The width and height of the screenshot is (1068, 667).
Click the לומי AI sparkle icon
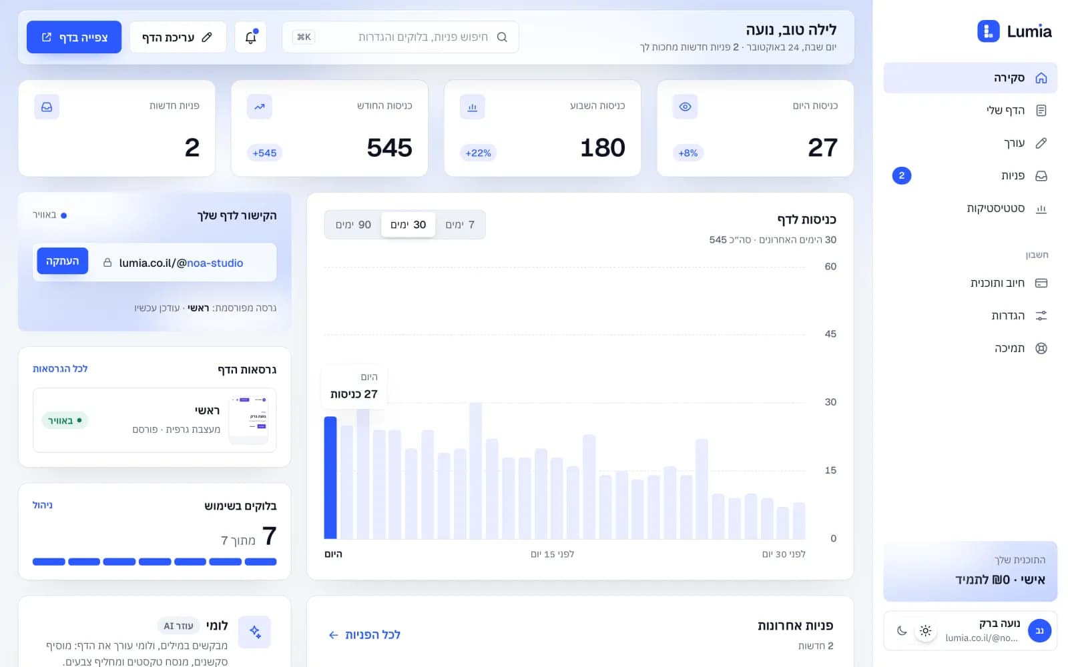(254, 632)
